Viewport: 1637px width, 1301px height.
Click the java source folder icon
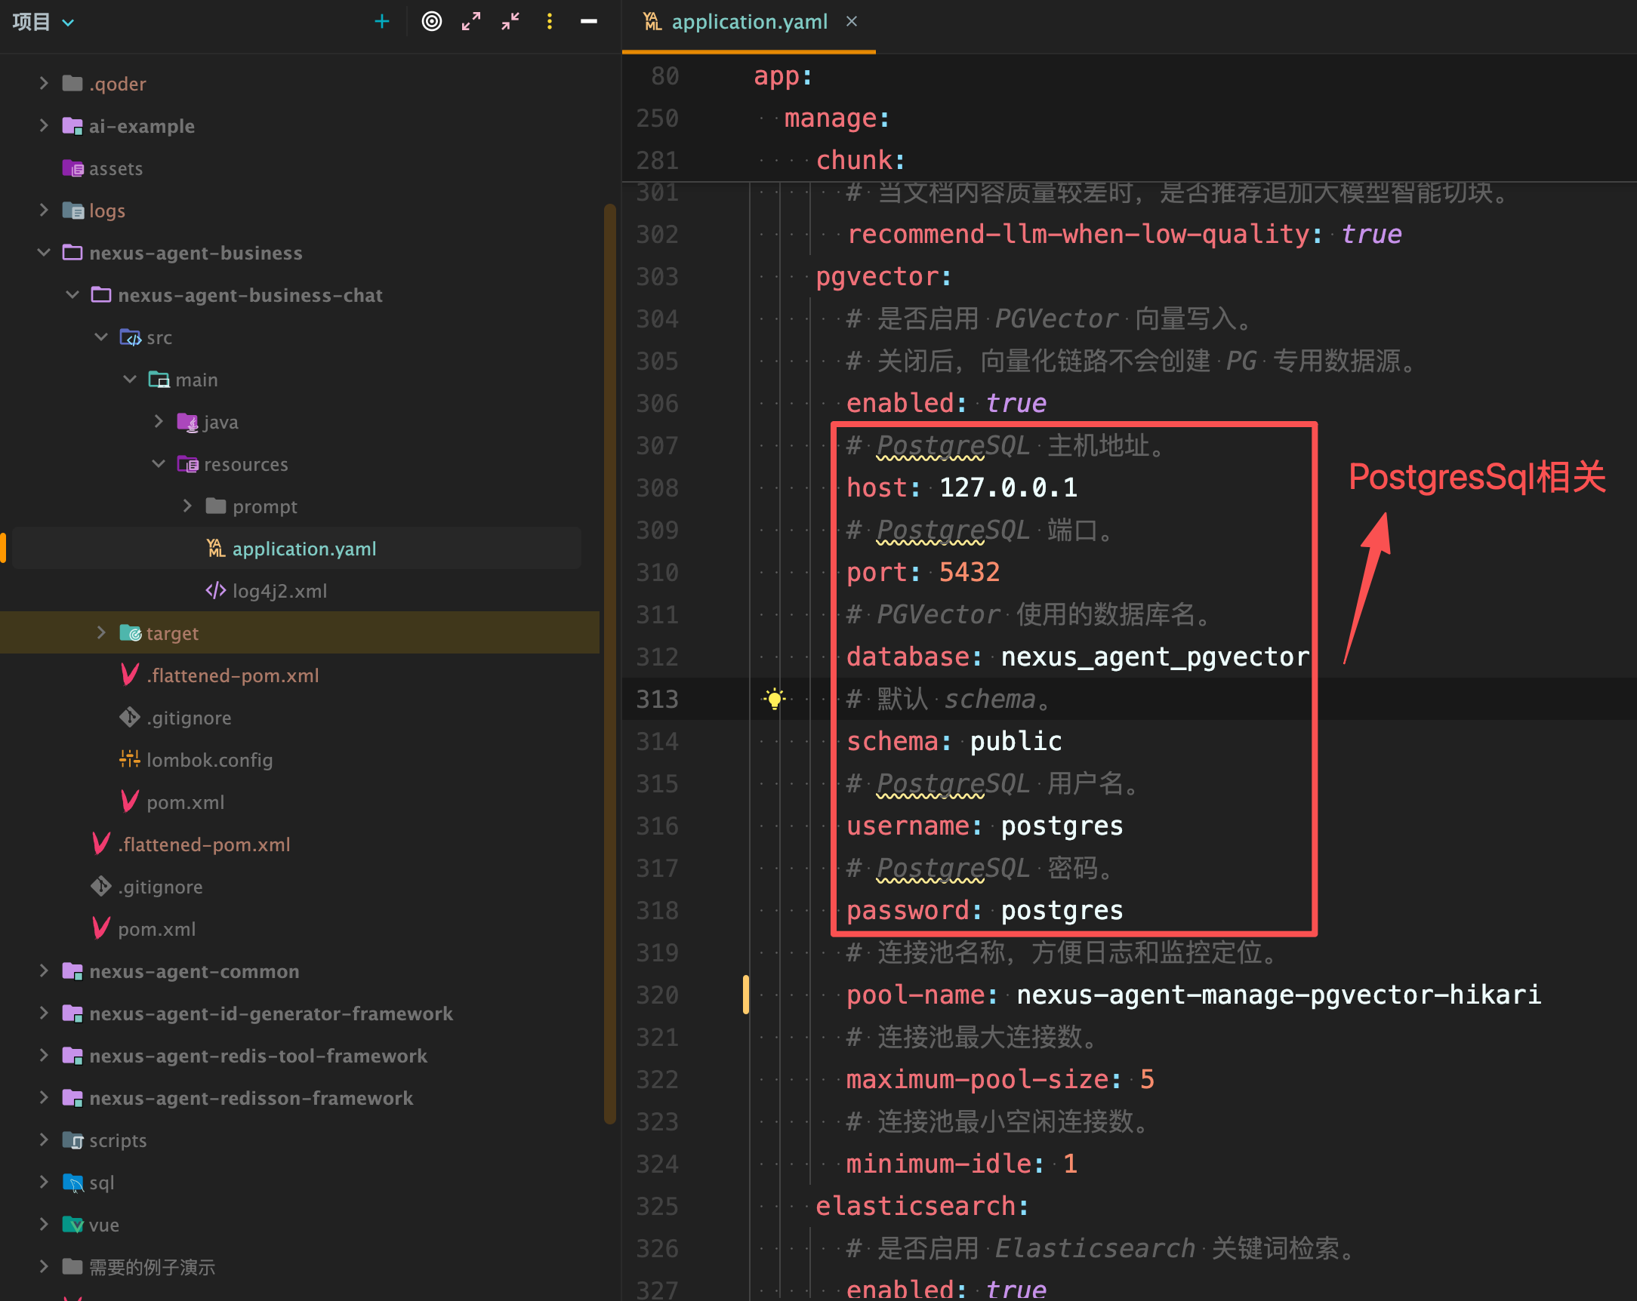tap(187, 421)
